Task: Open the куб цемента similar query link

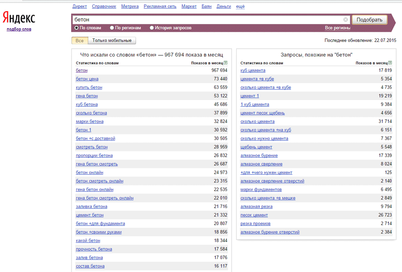Action: (x=253, y=70)
